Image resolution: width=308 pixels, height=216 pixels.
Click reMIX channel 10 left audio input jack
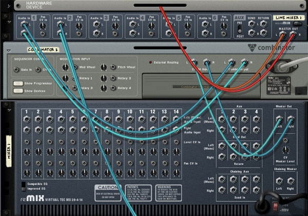click(x=130, y=119)
